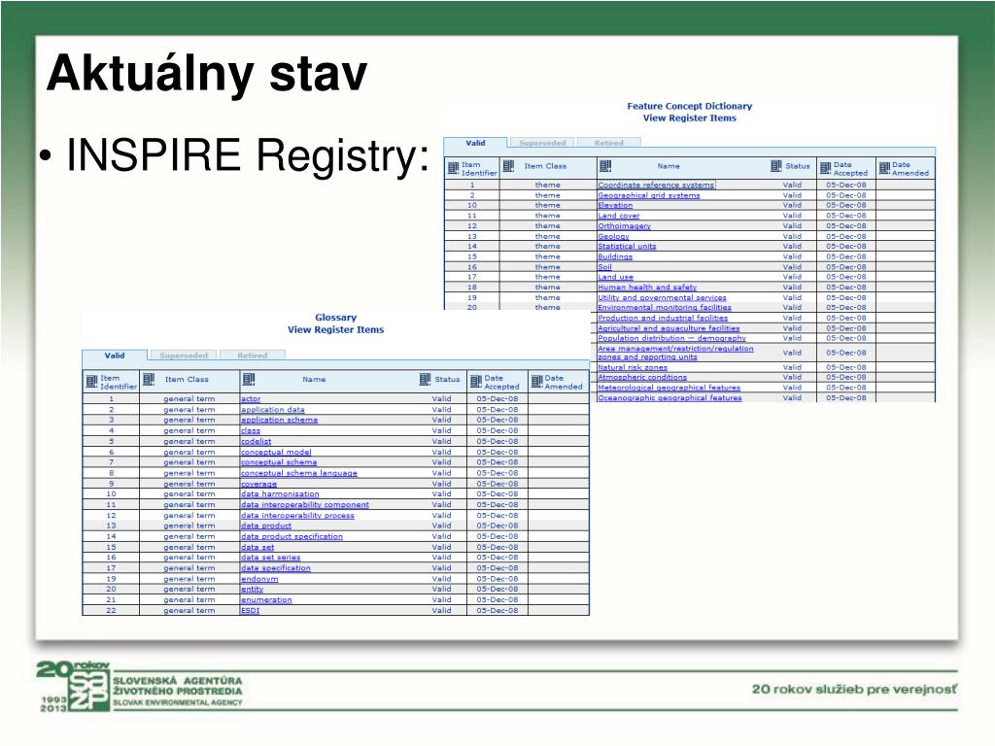Open Population distribution — demography link

672,338
